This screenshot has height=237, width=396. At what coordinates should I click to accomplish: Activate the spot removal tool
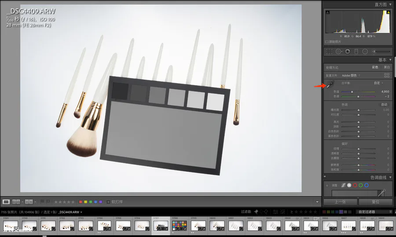[x=338, y=51]
